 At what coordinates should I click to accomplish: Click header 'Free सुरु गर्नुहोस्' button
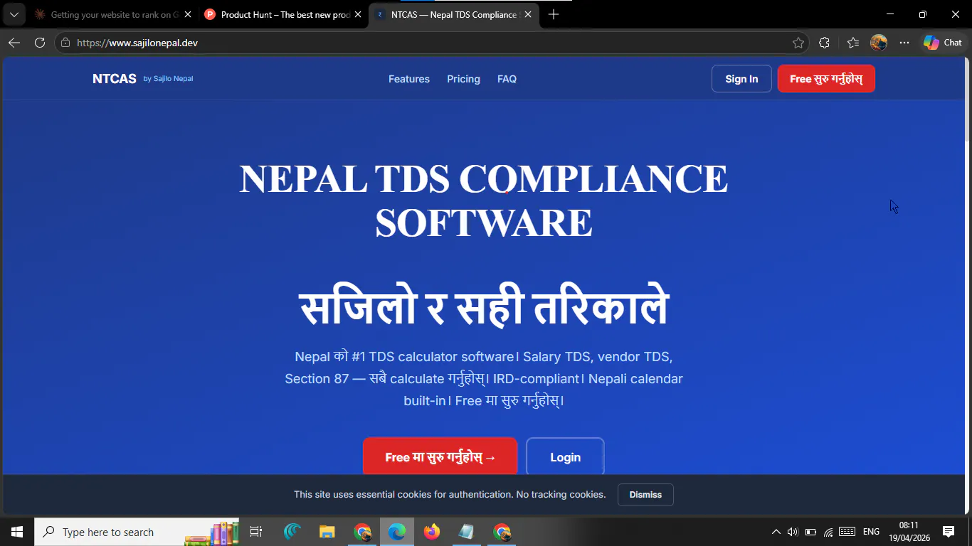click(x=826, y=79)
